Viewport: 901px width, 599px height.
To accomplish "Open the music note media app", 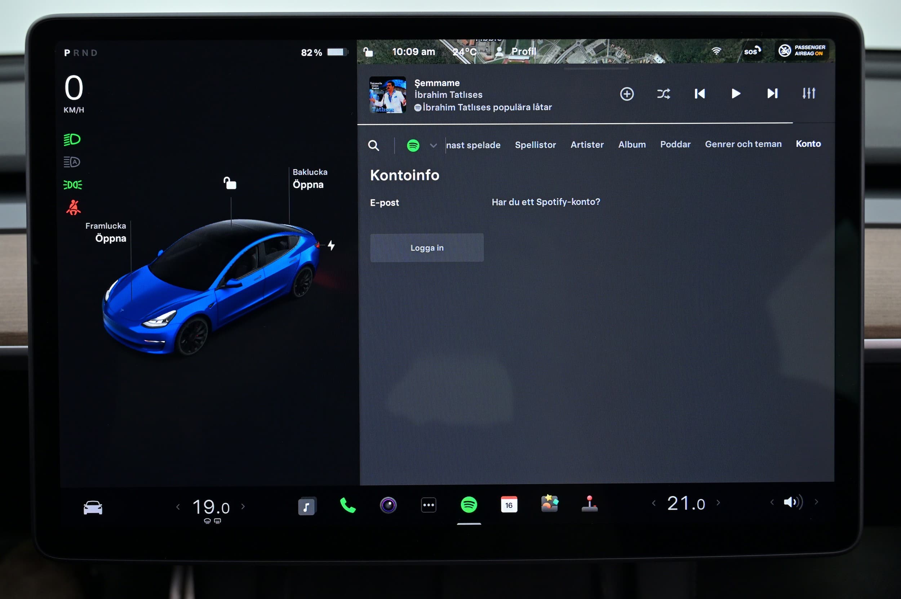I will click(x=307, y=506).
